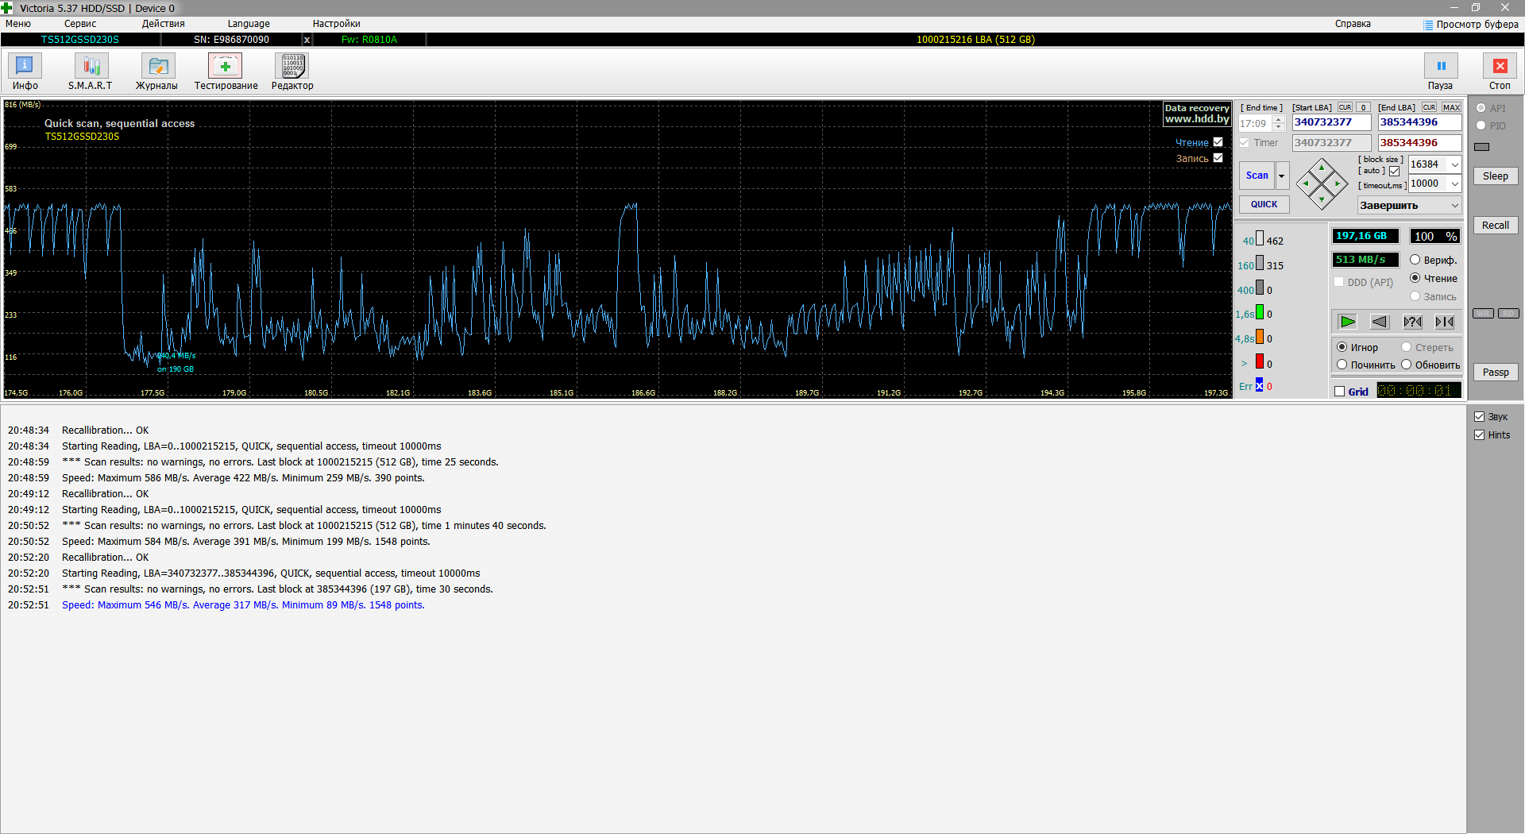Image resolution: width=1525 pixels, height=834 pixels.
Task: Click the white 40 ms block indicator
Action: coord(1260,238)
